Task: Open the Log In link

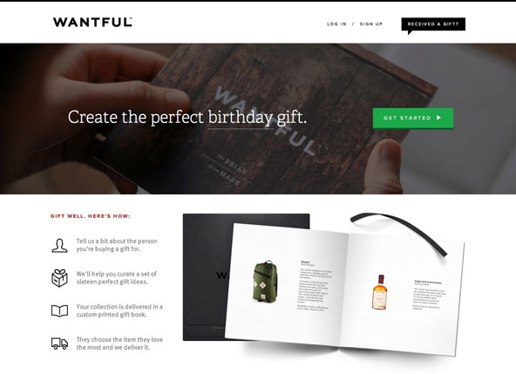Action: pyautogui.click(x=336, y=24)
